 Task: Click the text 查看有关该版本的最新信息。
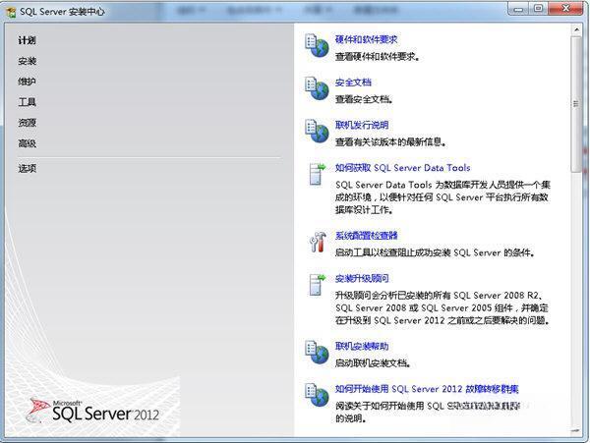point(391,142)
